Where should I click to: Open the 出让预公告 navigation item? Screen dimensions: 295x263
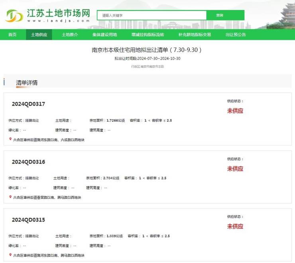pyautogui.click(x=236, y=35)
